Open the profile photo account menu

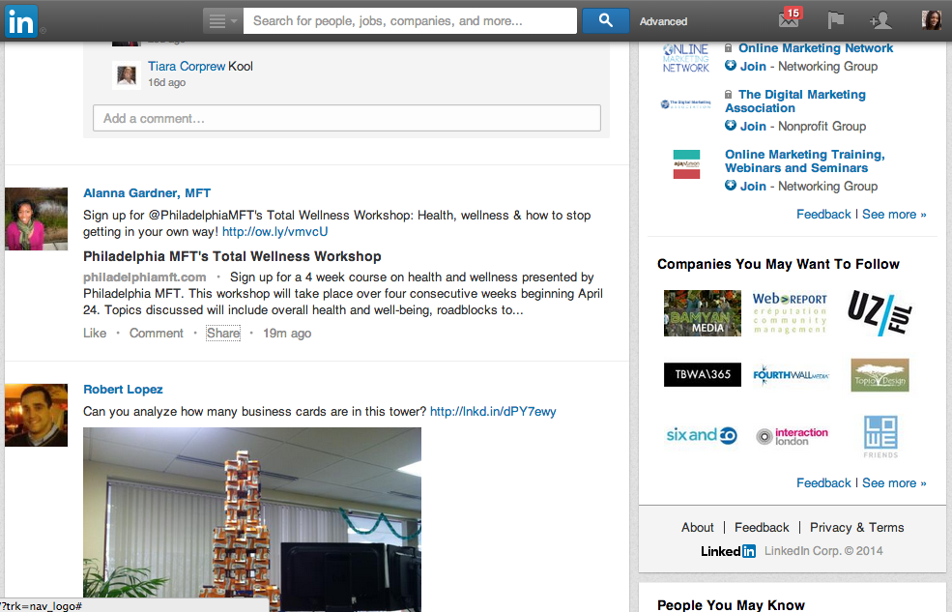coord(932,20)
